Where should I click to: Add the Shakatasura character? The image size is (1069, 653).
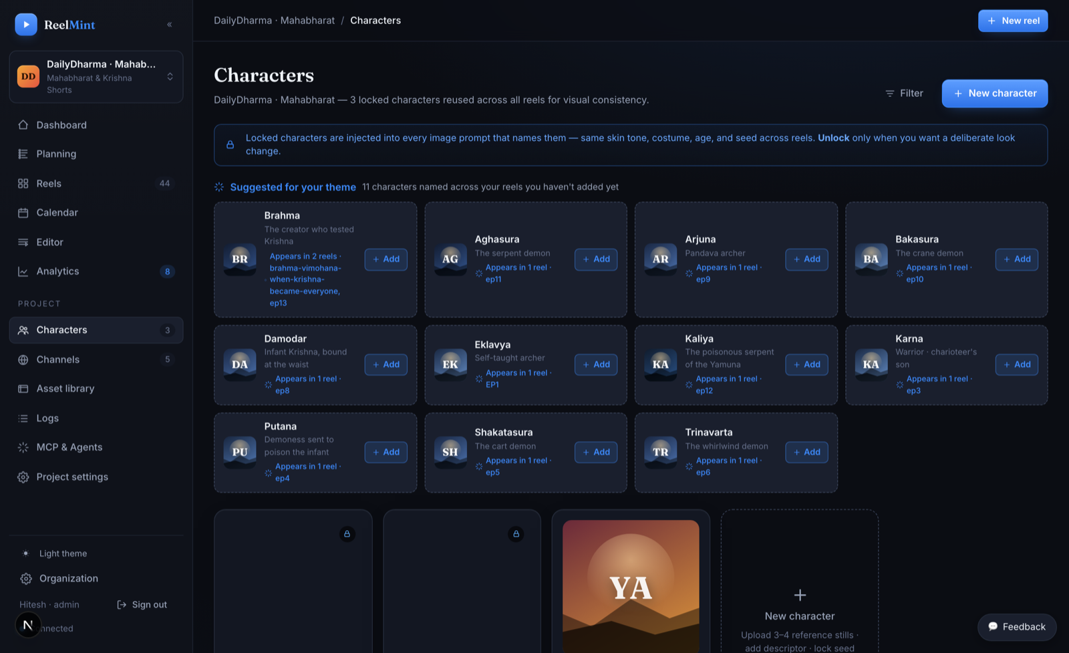pos(596,452)
